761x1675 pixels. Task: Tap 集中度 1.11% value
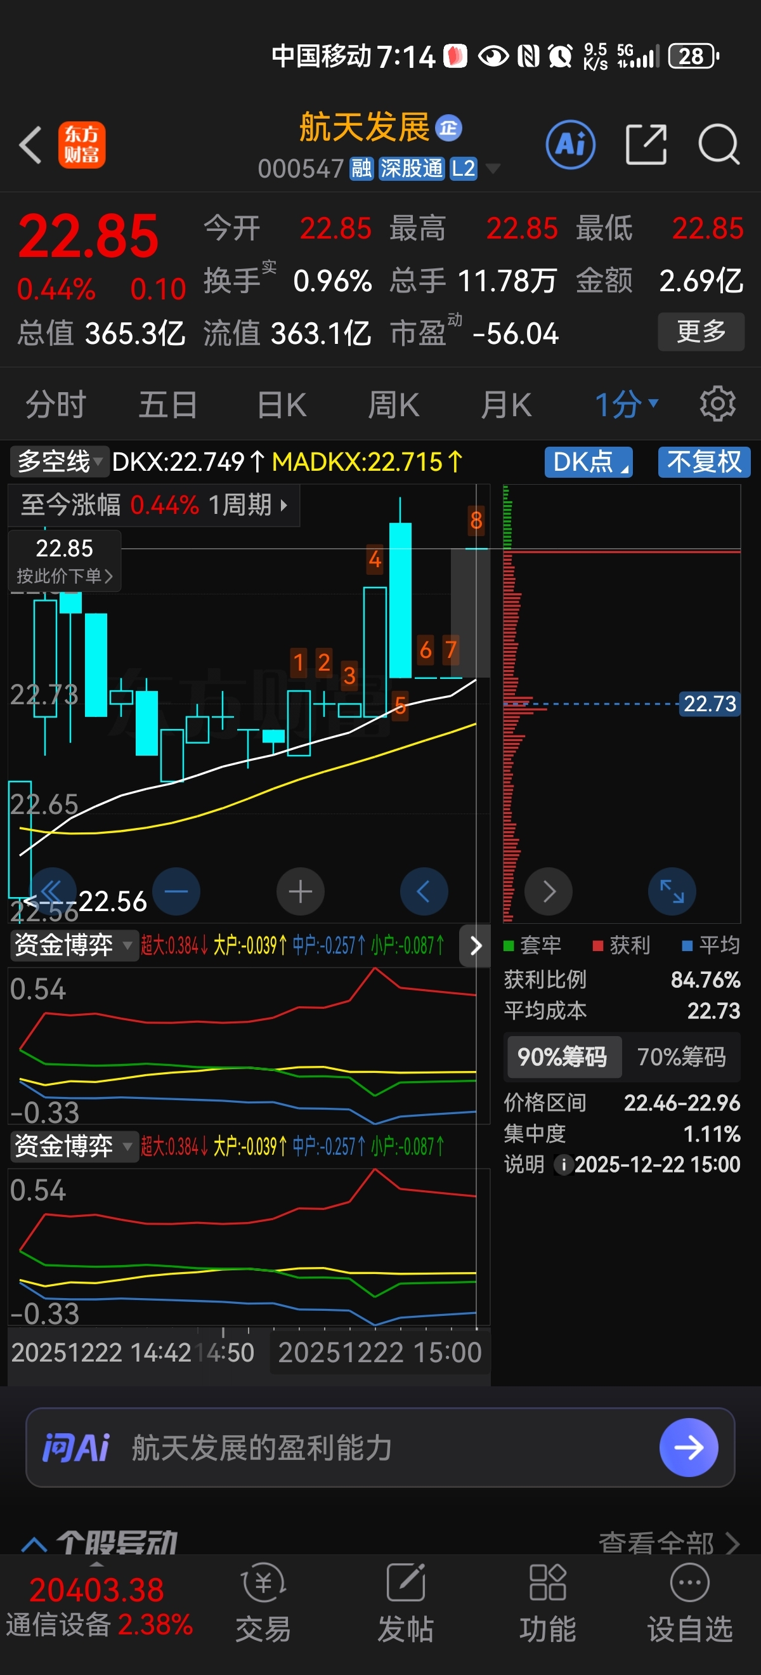coord(712,1134)
